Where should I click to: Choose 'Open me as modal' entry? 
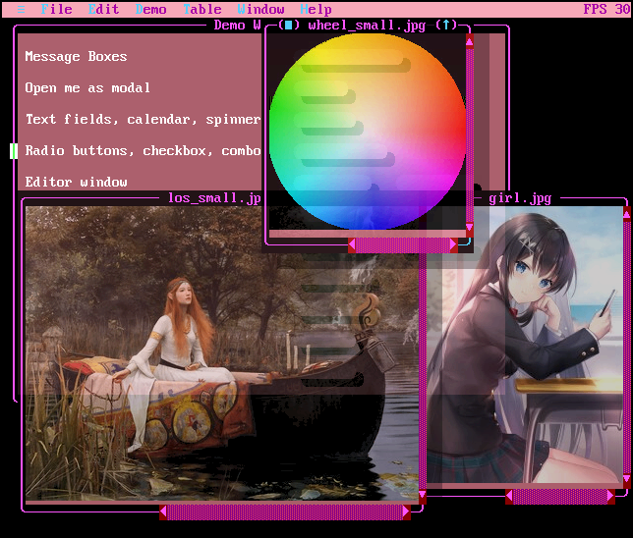[87, 88]
